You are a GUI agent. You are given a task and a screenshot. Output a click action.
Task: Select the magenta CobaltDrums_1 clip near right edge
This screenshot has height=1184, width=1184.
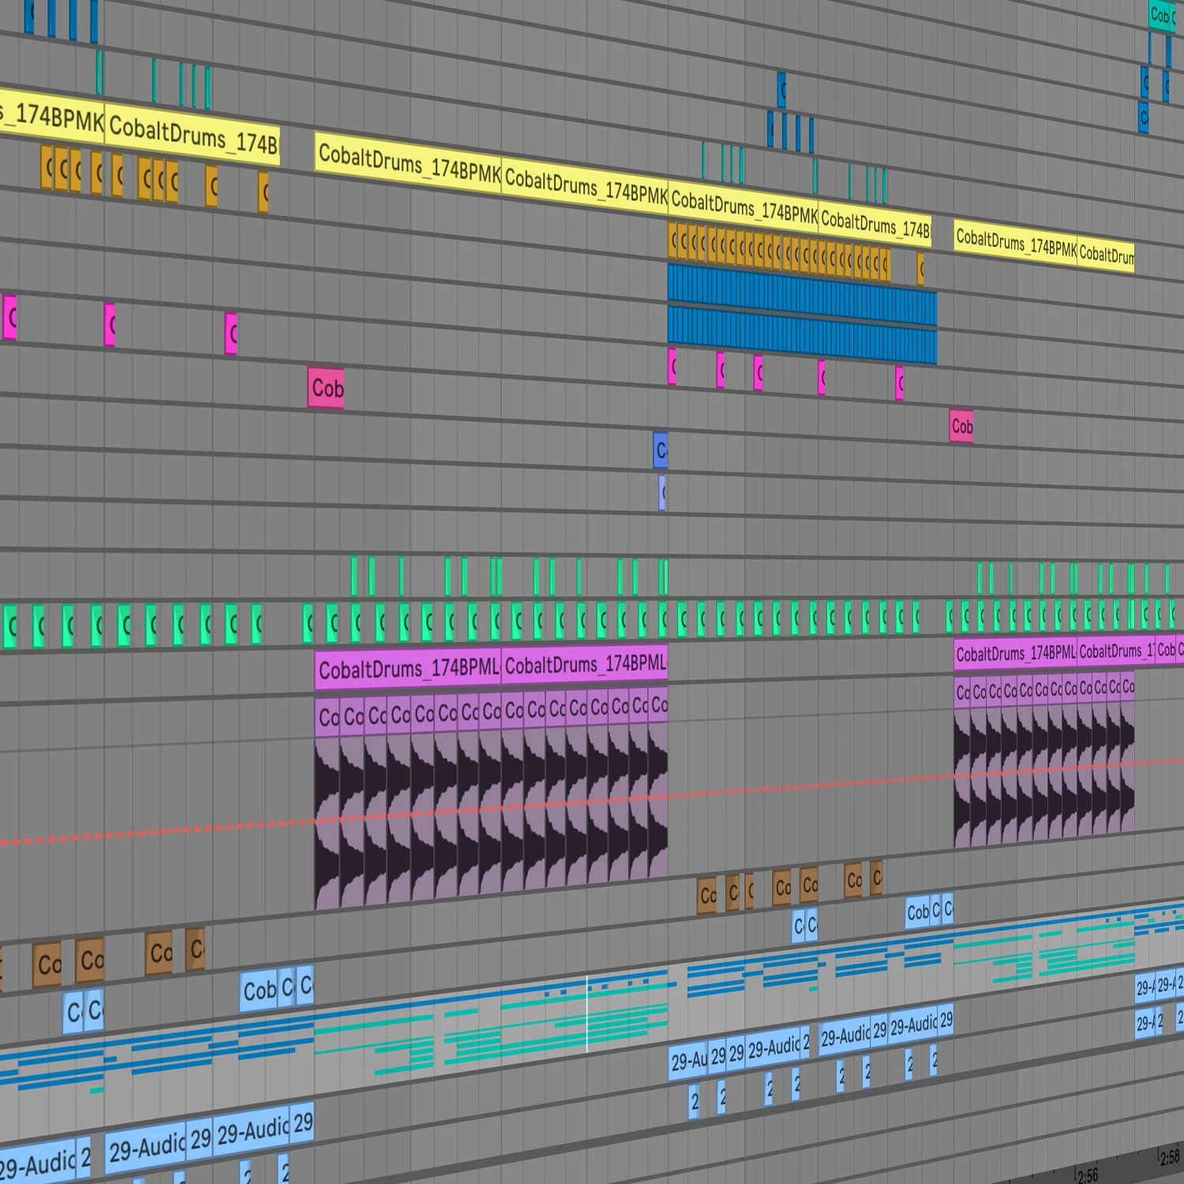(x=1115, y=651)
